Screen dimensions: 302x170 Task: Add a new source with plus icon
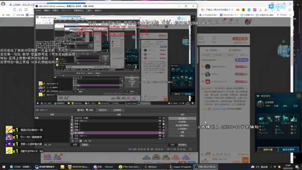tap(72, 141)
